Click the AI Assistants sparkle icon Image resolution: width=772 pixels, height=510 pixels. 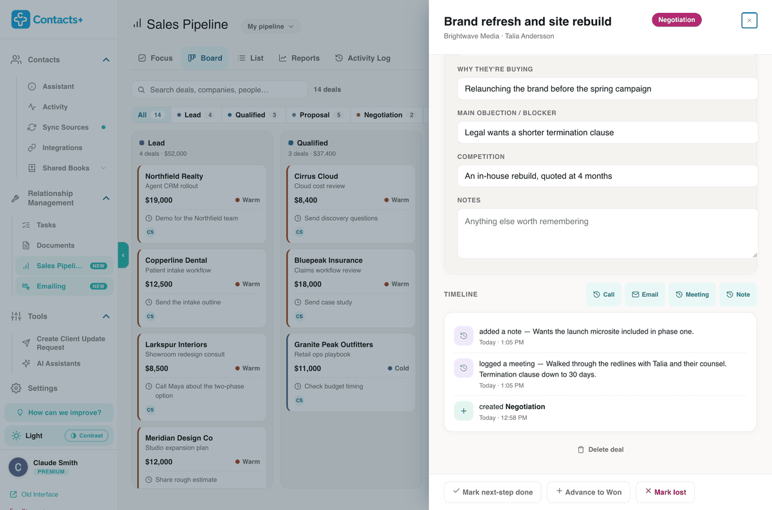click(26, 363)
